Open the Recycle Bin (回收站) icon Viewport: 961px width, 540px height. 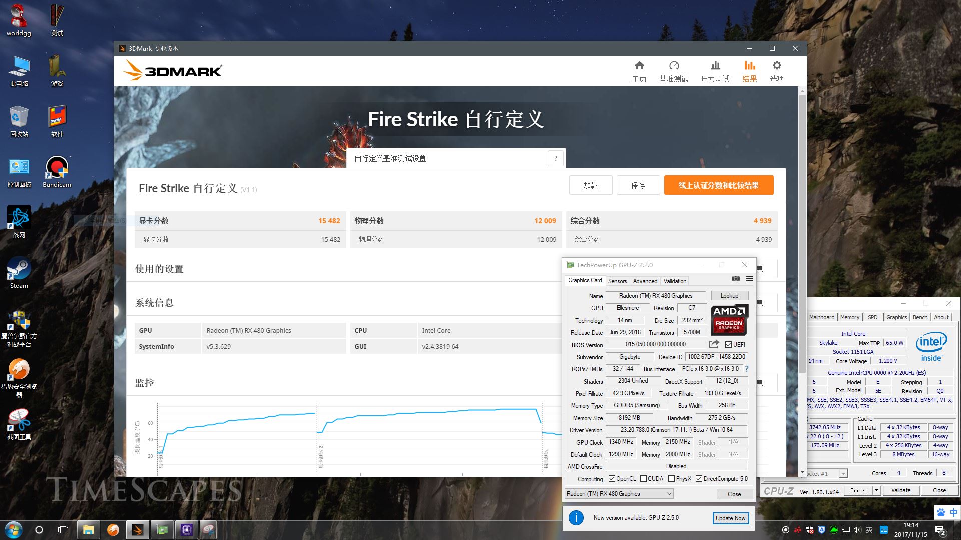pos(19,121)
